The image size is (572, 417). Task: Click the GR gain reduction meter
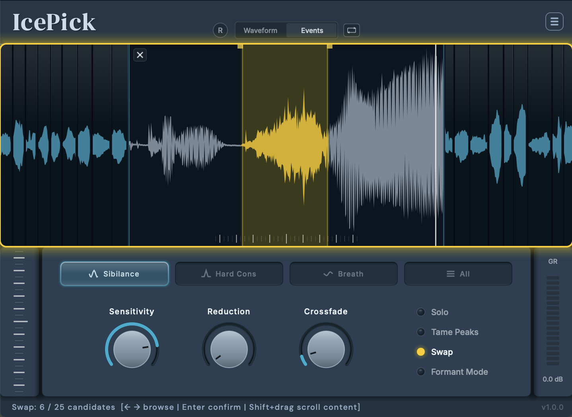pyautogui.click(x=553, y=320)
